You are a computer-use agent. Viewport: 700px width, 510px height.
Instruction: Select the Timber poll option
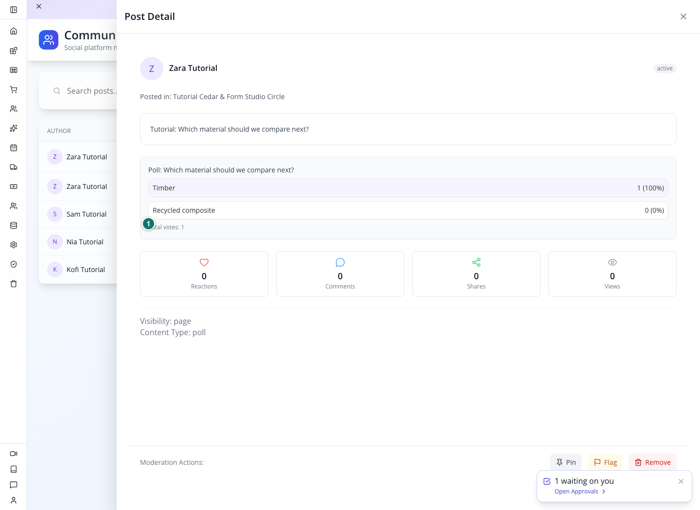[408, 188]
